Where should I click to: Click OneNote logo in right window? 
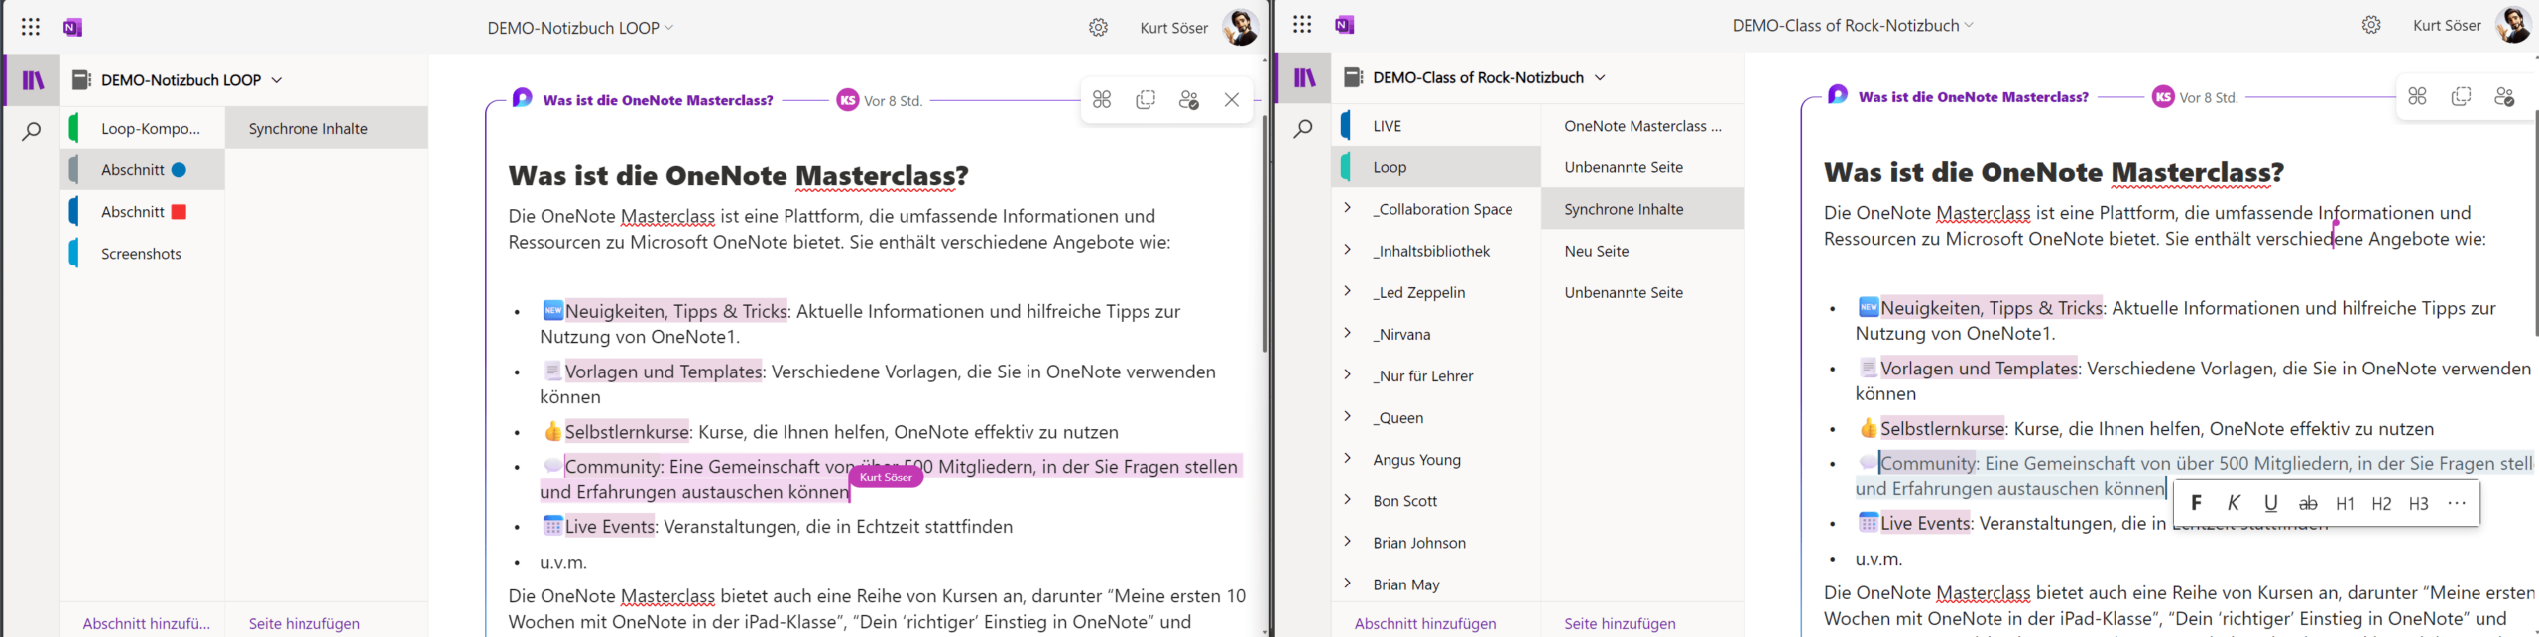pyautogui.click(x=1344, y=24)
